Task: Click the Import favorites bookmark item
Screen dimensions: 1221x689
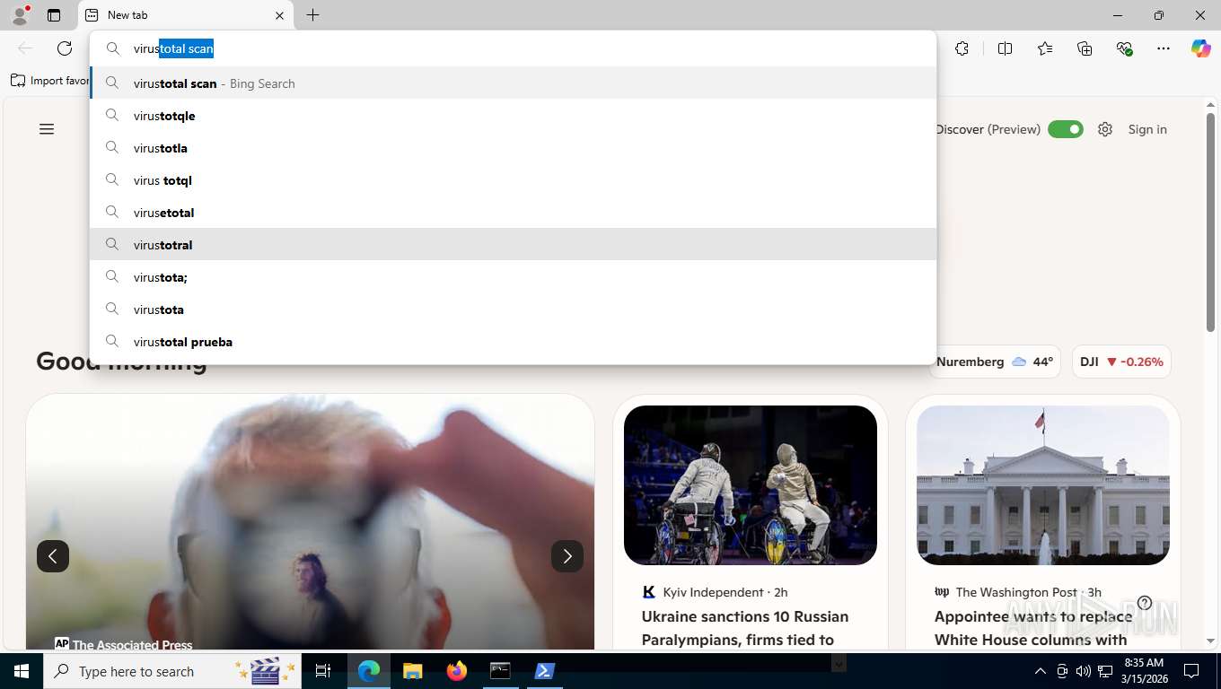Action: (50, 81)
